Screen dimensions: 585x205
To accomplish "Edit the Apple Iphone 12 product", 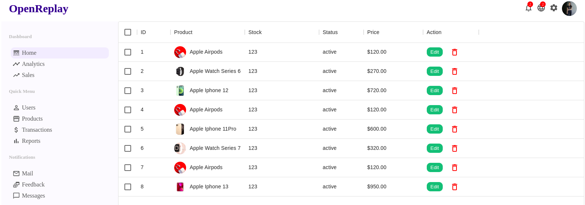I will 435,91.
